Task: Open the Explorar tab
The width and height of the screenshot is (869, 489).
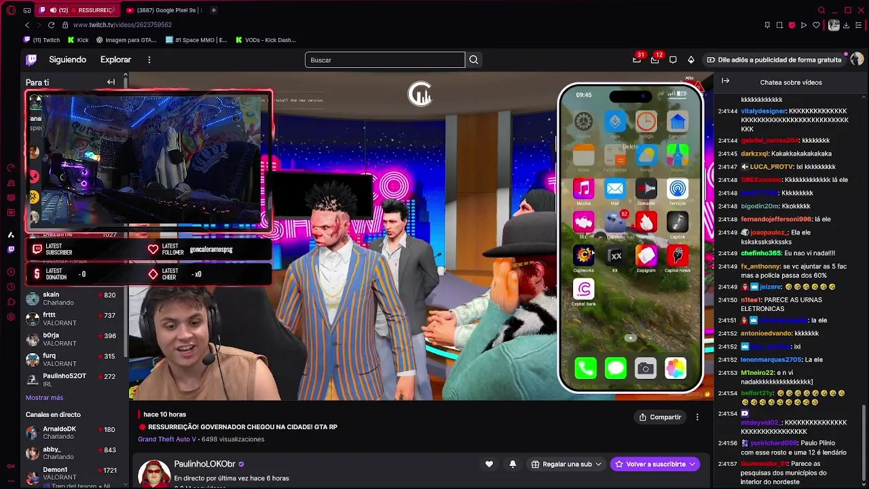Action: [115, 60]
